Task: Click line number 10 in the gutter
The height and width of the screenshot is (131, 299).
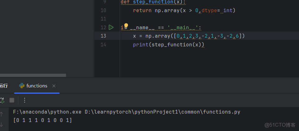Action: 103,10
